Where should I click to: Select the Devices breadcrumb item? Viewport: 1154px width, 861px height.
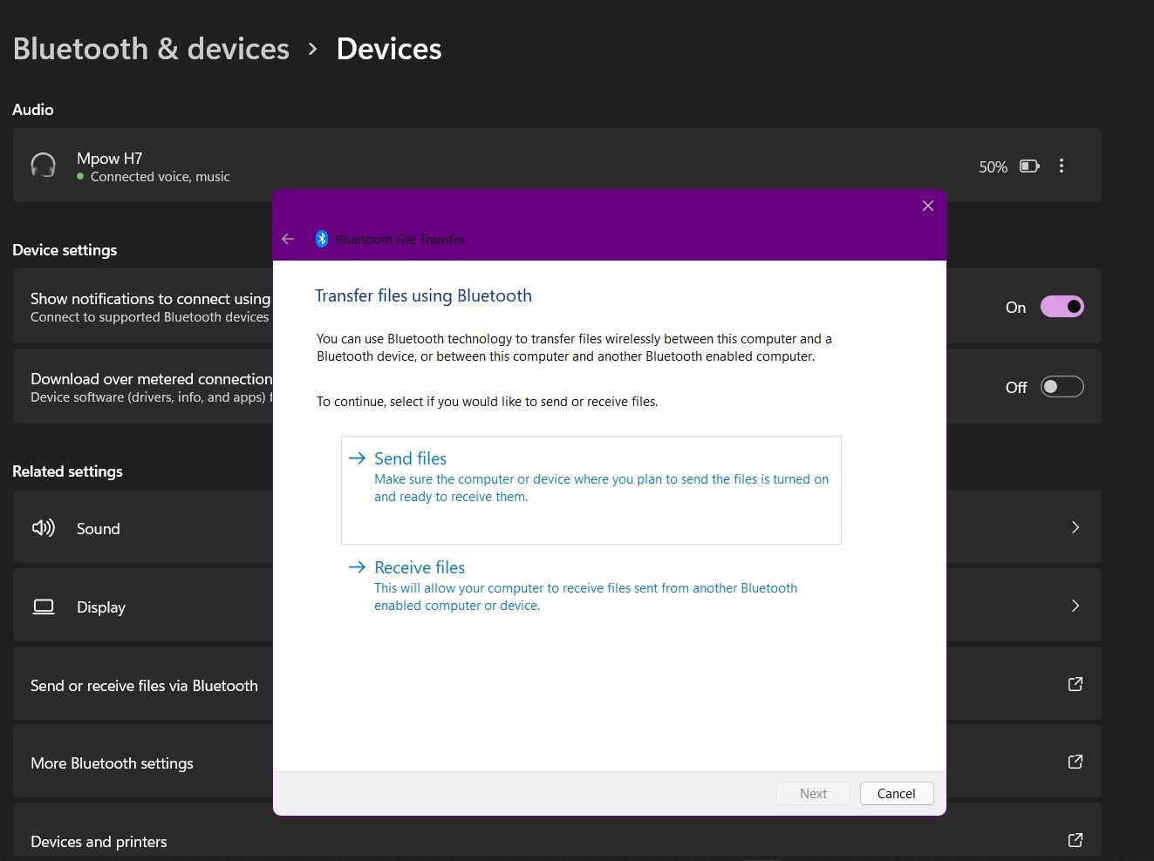pos(388,49)
